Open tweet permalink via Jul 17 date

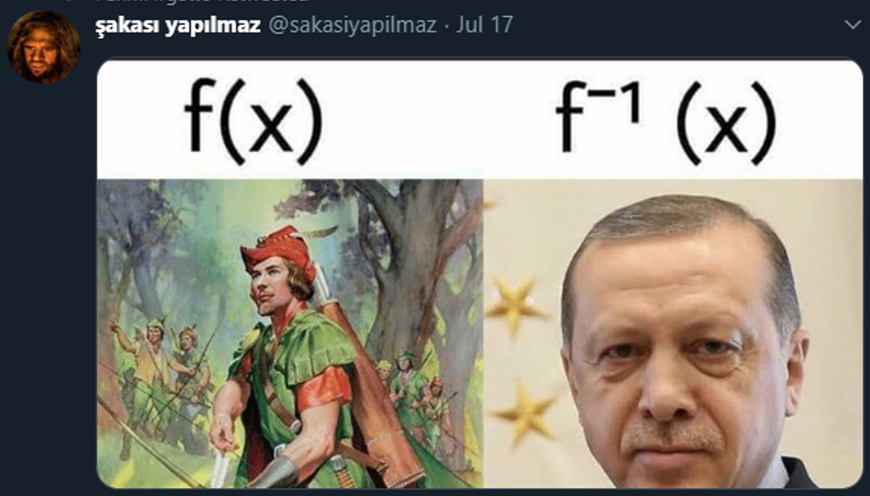484,26
